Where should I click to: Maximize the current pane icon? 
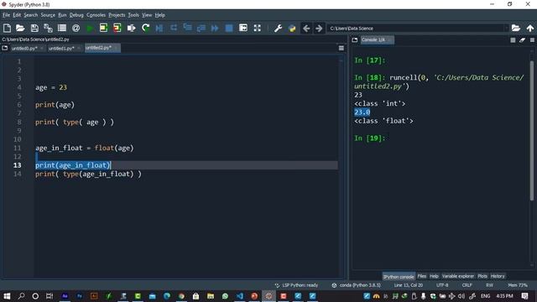(x=243, y=28)
